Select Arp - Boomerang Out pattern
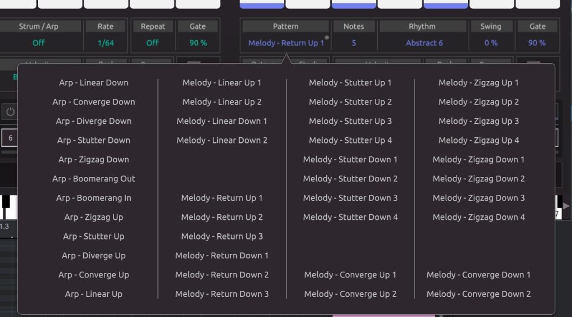This screenshot has width=572, height=317. 94,179
